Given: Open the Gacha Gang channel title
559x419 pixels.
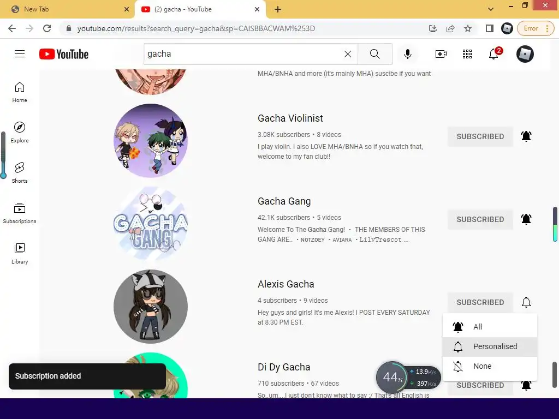Looking at the screenshot, I should click(x=284, y=201).
